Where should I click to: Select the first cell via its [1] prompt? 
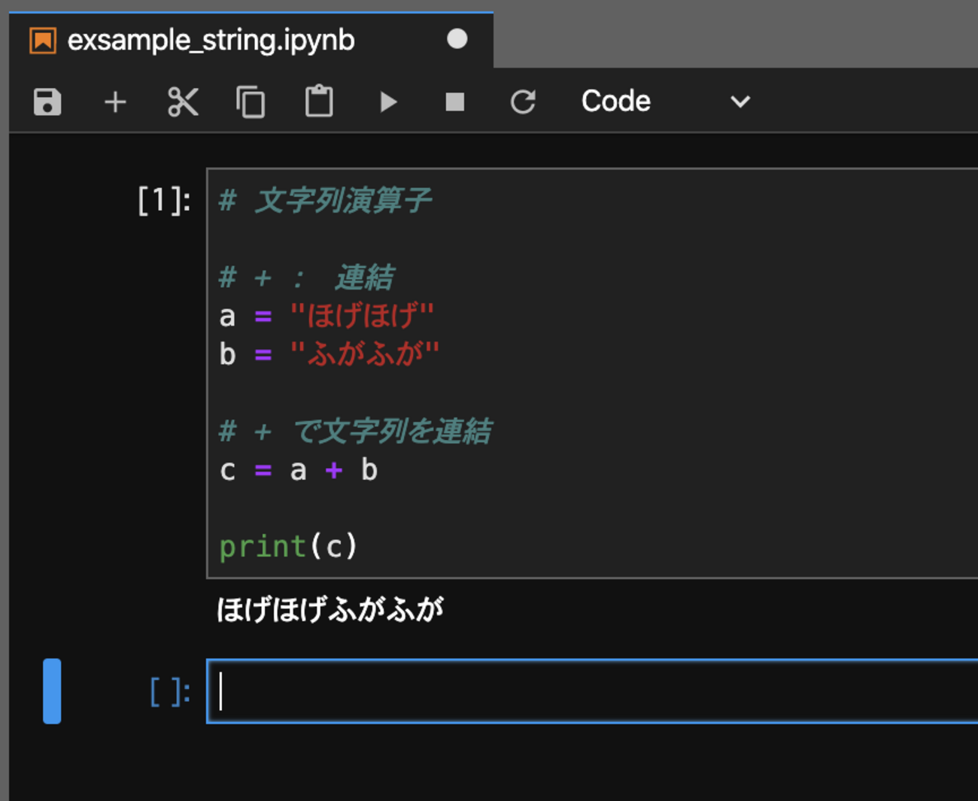[163, 201]
